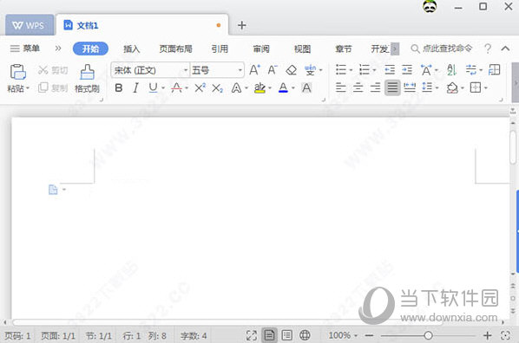Align text right
Screen dimensions: 519x343
(x=375, y=87)
